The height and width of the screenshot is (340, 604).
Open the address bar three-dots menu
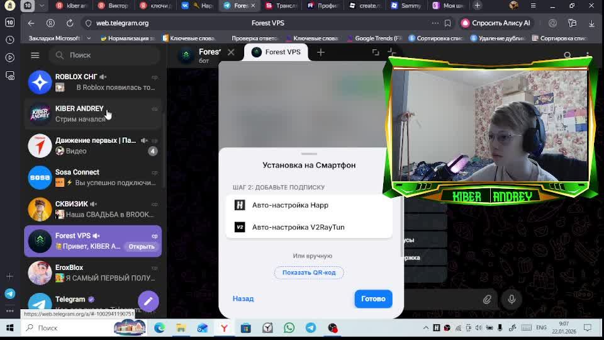click(x=435, y=23)
